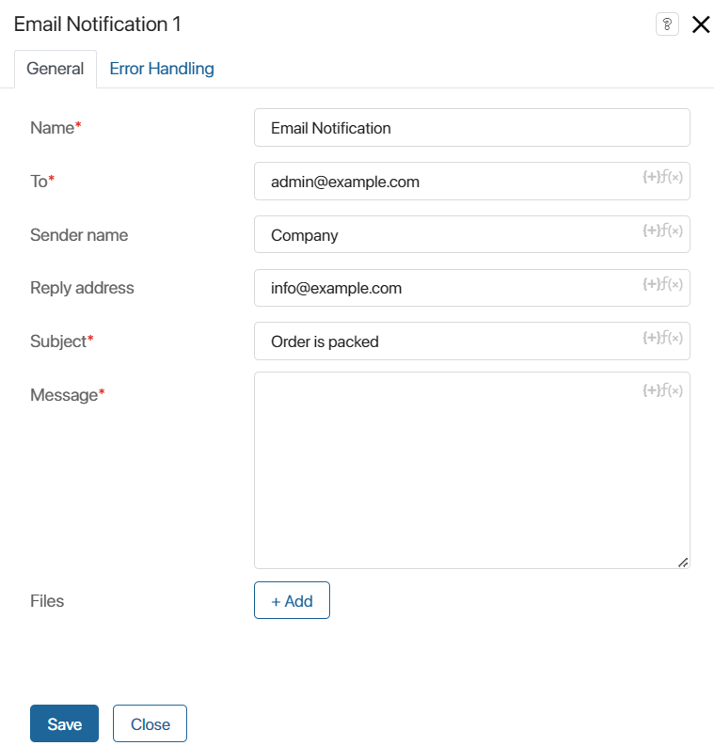This screenshot has height=746, width=714.
Task: Open f(x) function editor for Reply address
Action: coord(671,284)
